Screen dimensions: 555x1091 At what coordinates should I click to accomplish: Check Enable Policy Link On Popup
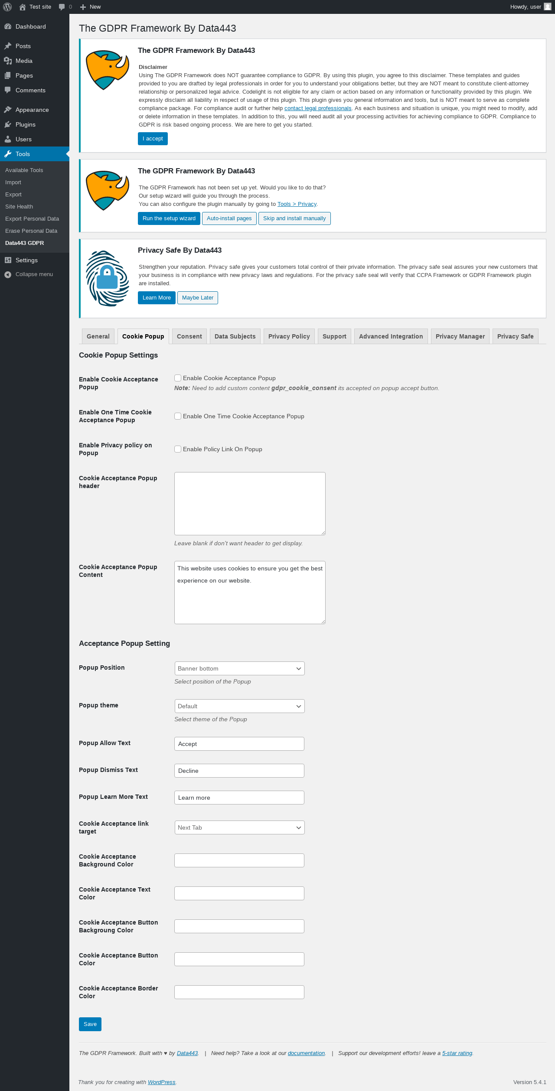tap(178, 449)
